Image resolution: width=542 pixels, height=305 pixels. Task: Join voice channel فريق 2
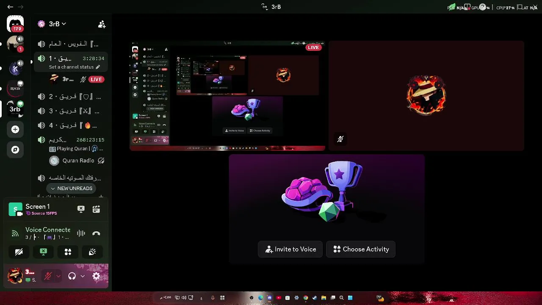click(71, 97)
